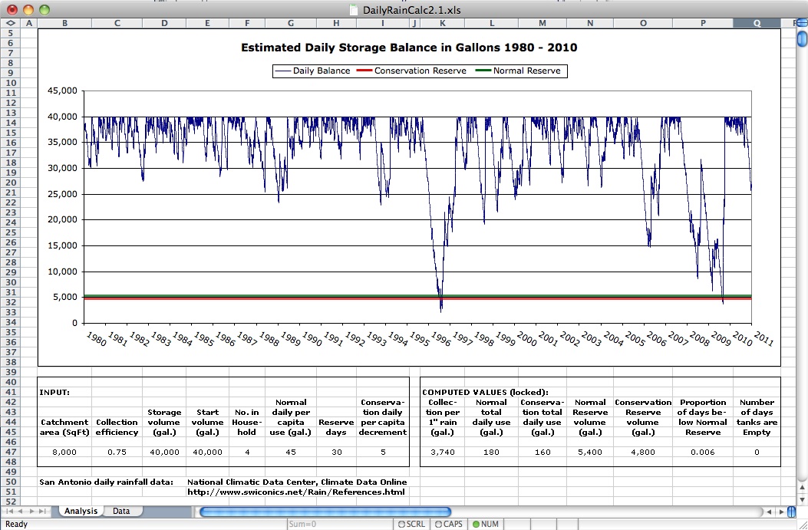The height and width of the screenshot is (530, 808).
Task: Click the chart title text
Action: pos(409,48)
